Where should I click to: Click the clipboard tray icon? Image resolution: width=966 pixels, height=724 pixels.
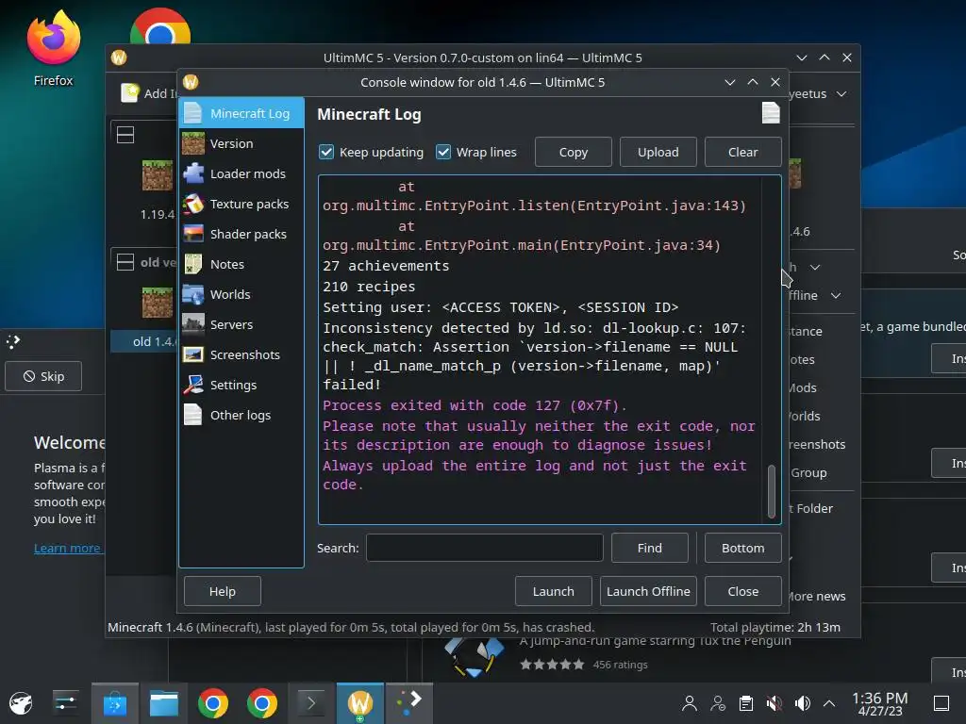746,703
